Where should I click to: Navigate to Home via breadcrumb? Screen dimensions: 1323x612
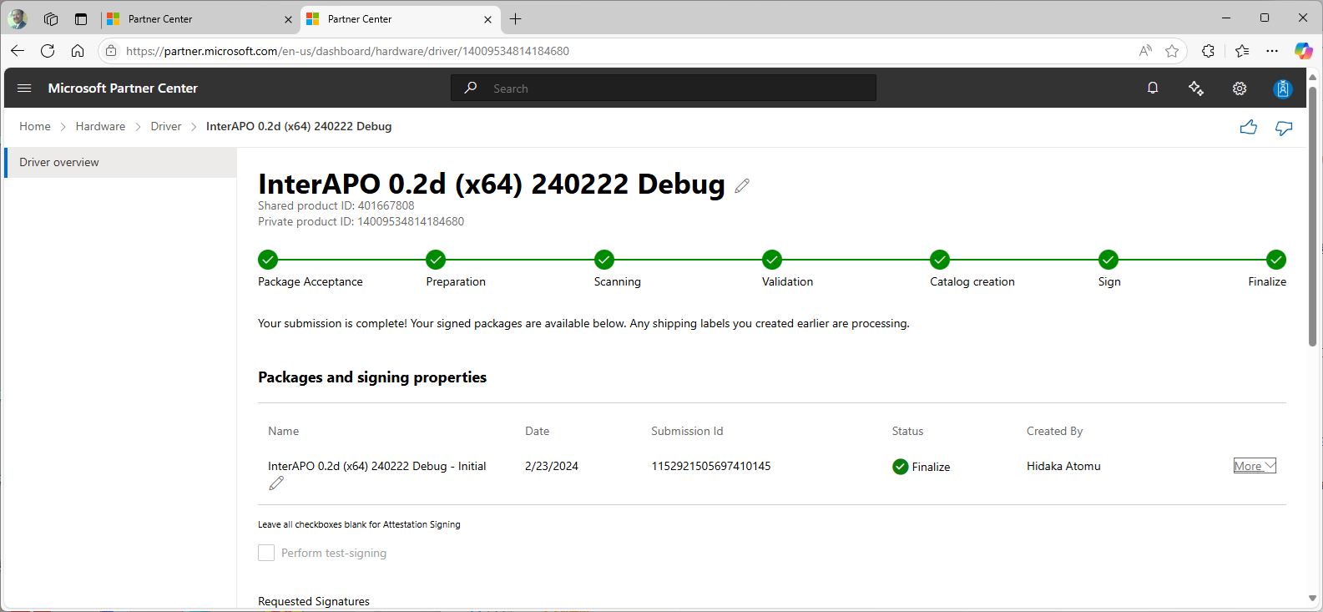pyautogui.click(x=35, y=126)
